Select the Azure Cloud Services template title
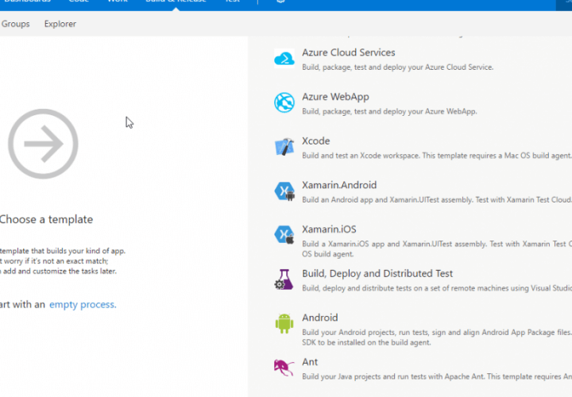Image resolution: width=572 pixels, height=397 pixels. tap(349, 52)
